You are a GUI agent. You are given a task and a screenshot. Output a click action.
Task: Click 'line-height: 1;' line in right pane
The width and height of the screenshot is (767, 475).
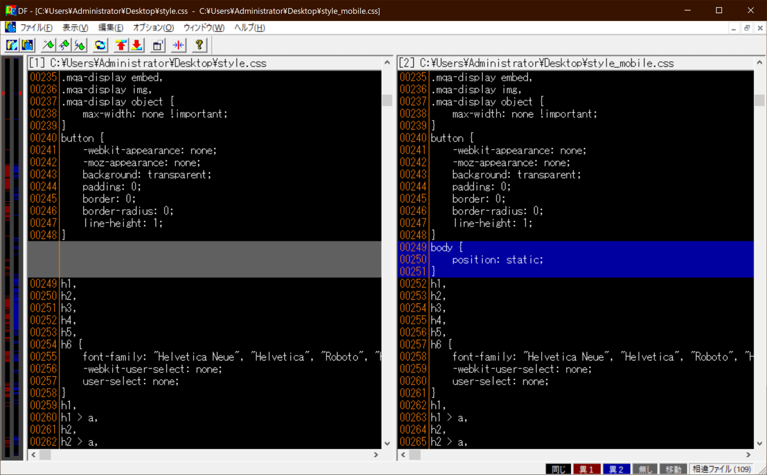(x=492, y=223)
